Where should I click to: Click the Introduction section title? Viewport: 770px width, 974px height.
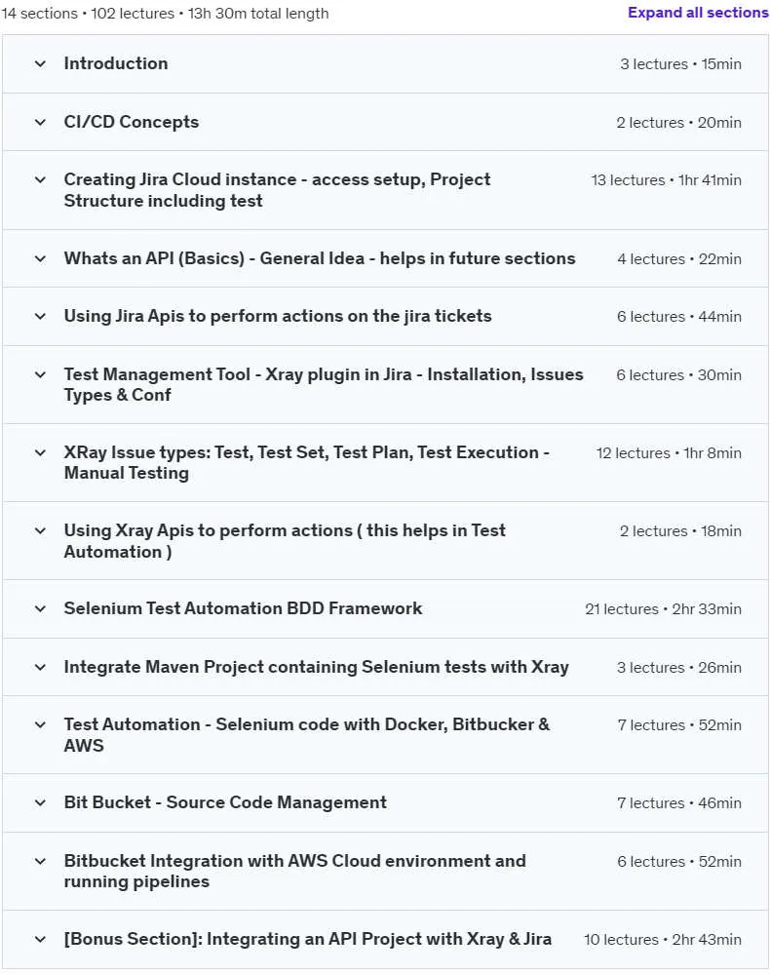(115, 63)
